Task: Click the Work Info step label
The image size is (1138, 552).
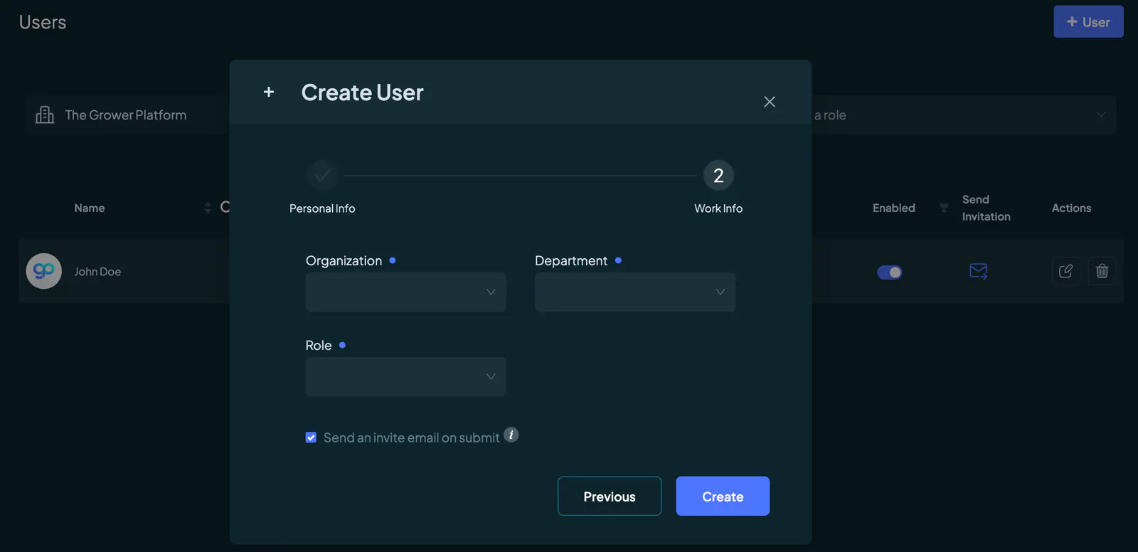Action: click(x=718, y=208)
